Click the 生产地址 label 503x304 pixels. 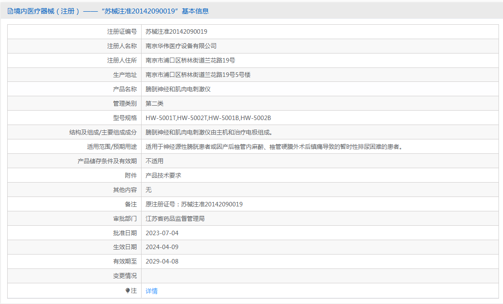tap(125, 75)
